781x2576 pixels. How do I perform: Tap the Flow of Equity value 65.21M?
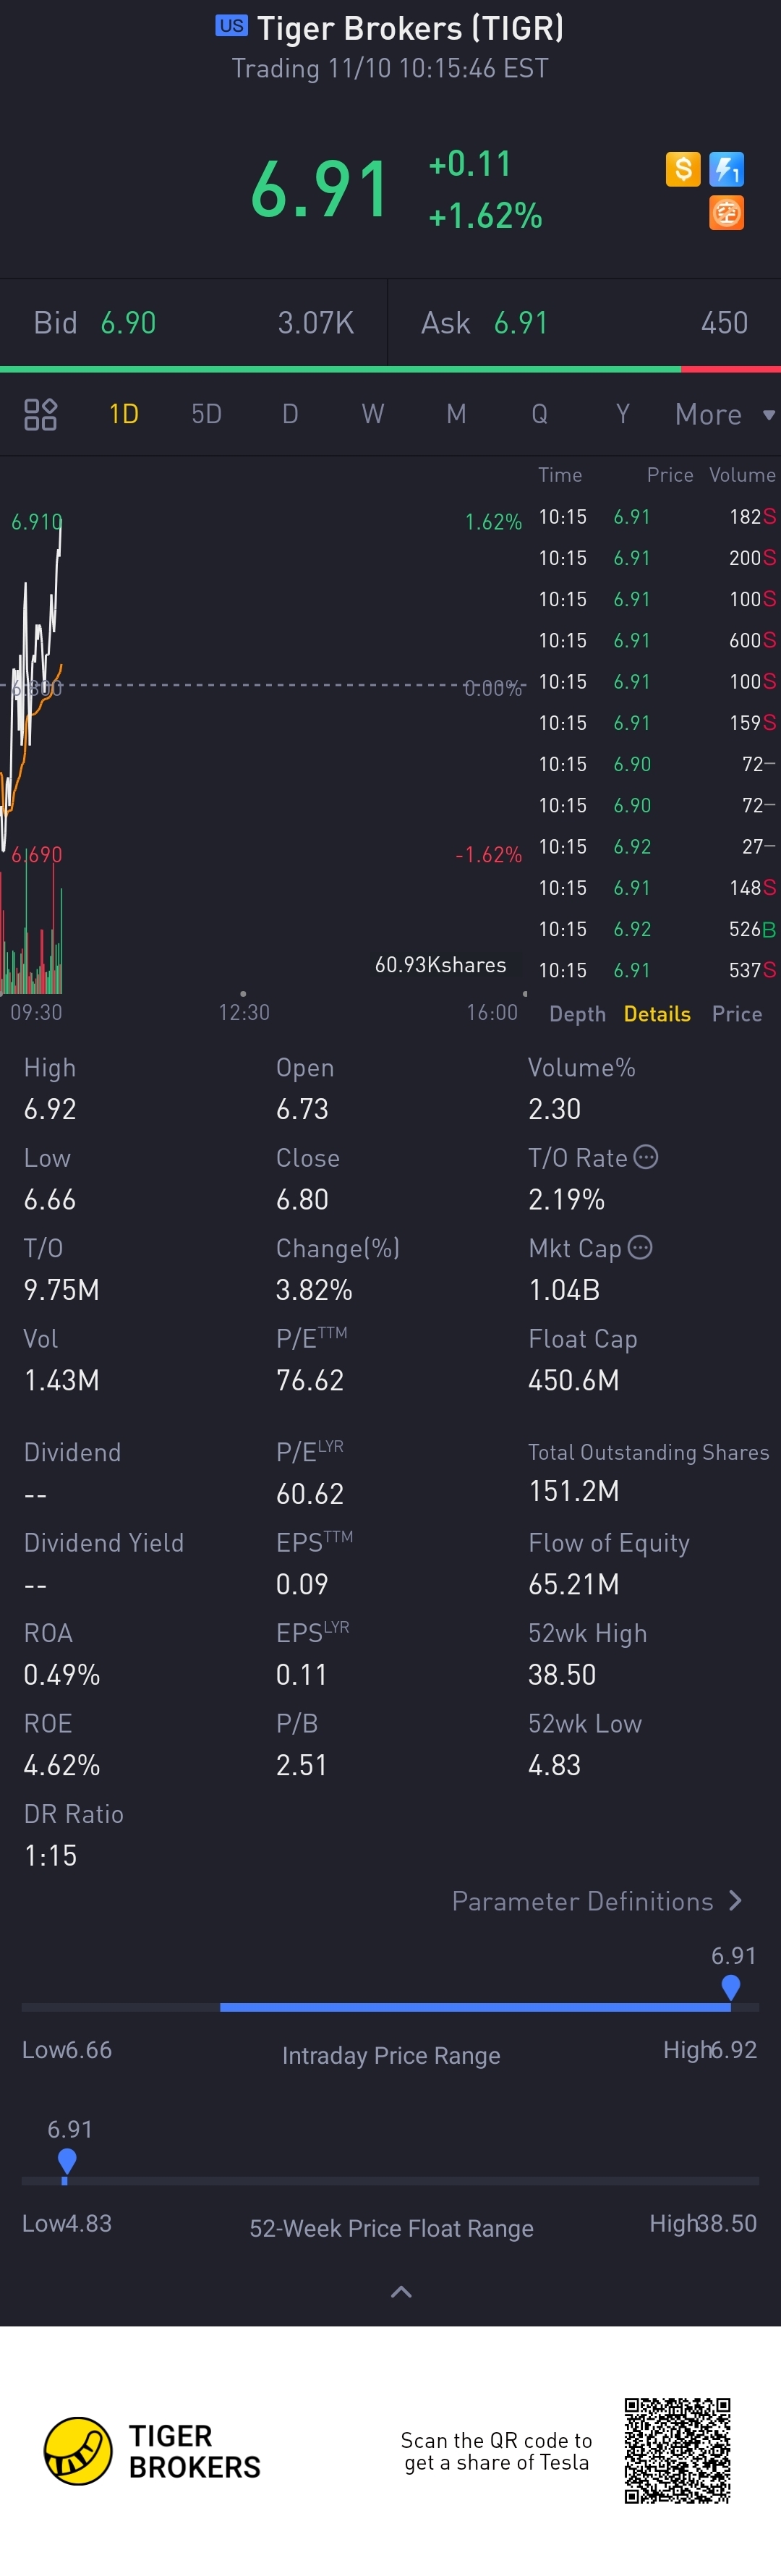pyautogui.click(x=574, y=1584)
